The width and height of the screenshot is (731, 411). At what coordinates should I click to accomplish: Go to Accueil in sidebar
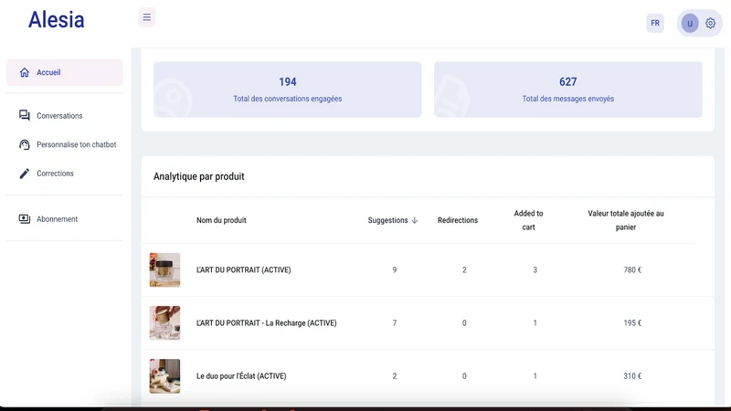[x=64, y=72]
